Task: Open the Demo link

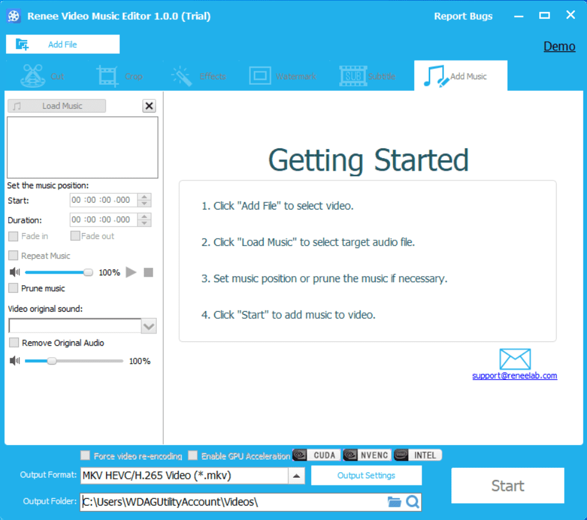Action: [559, 46]
